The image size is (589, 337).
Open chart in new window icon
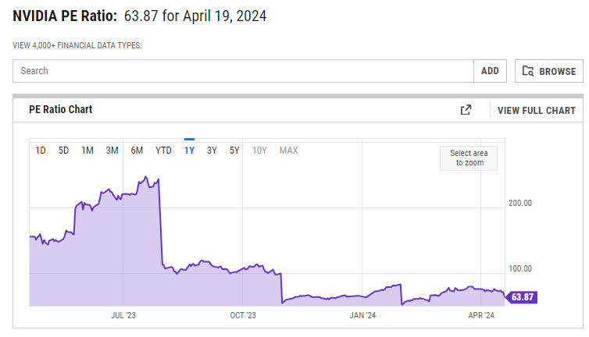466,109
